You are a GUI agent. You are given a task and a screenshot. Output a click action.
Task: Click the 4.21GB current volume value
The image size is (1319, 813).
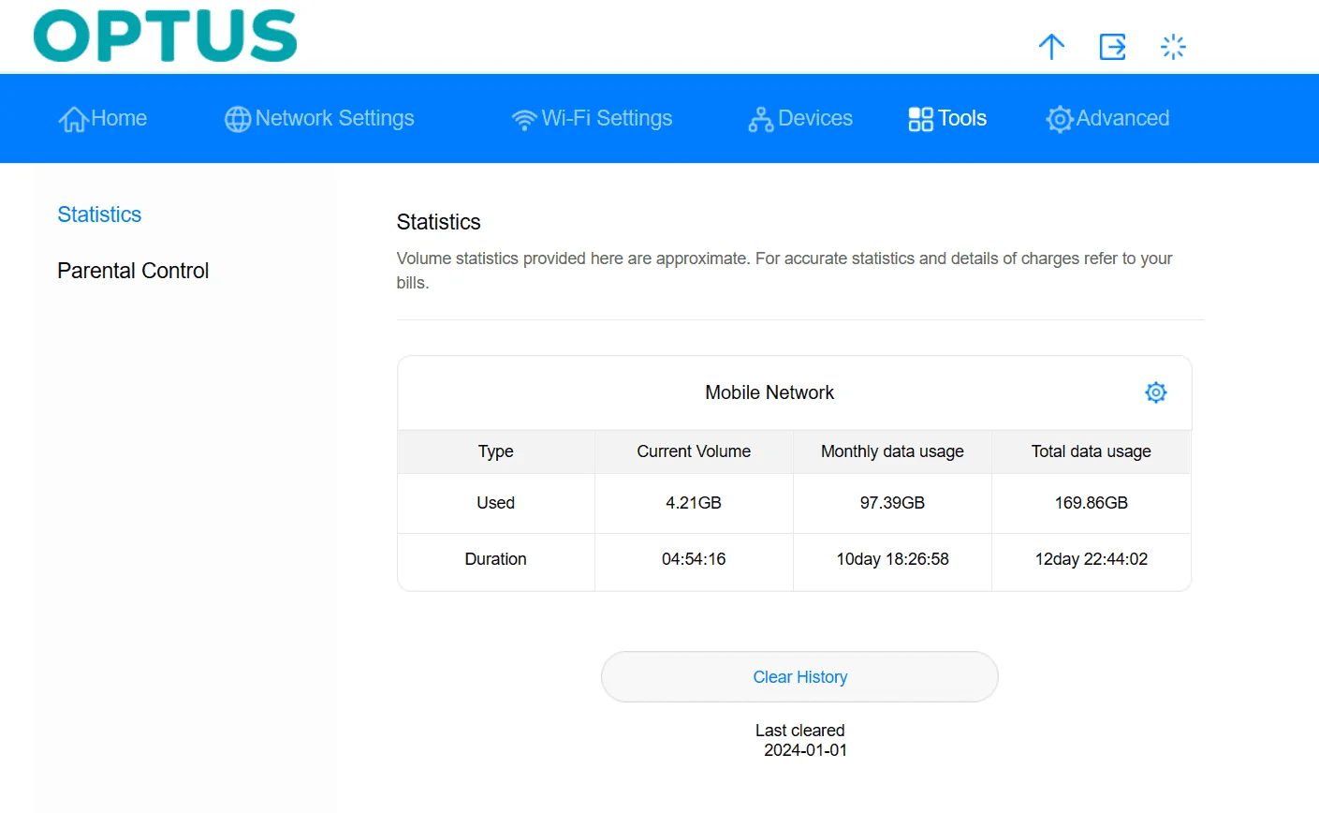pos(694,503)
